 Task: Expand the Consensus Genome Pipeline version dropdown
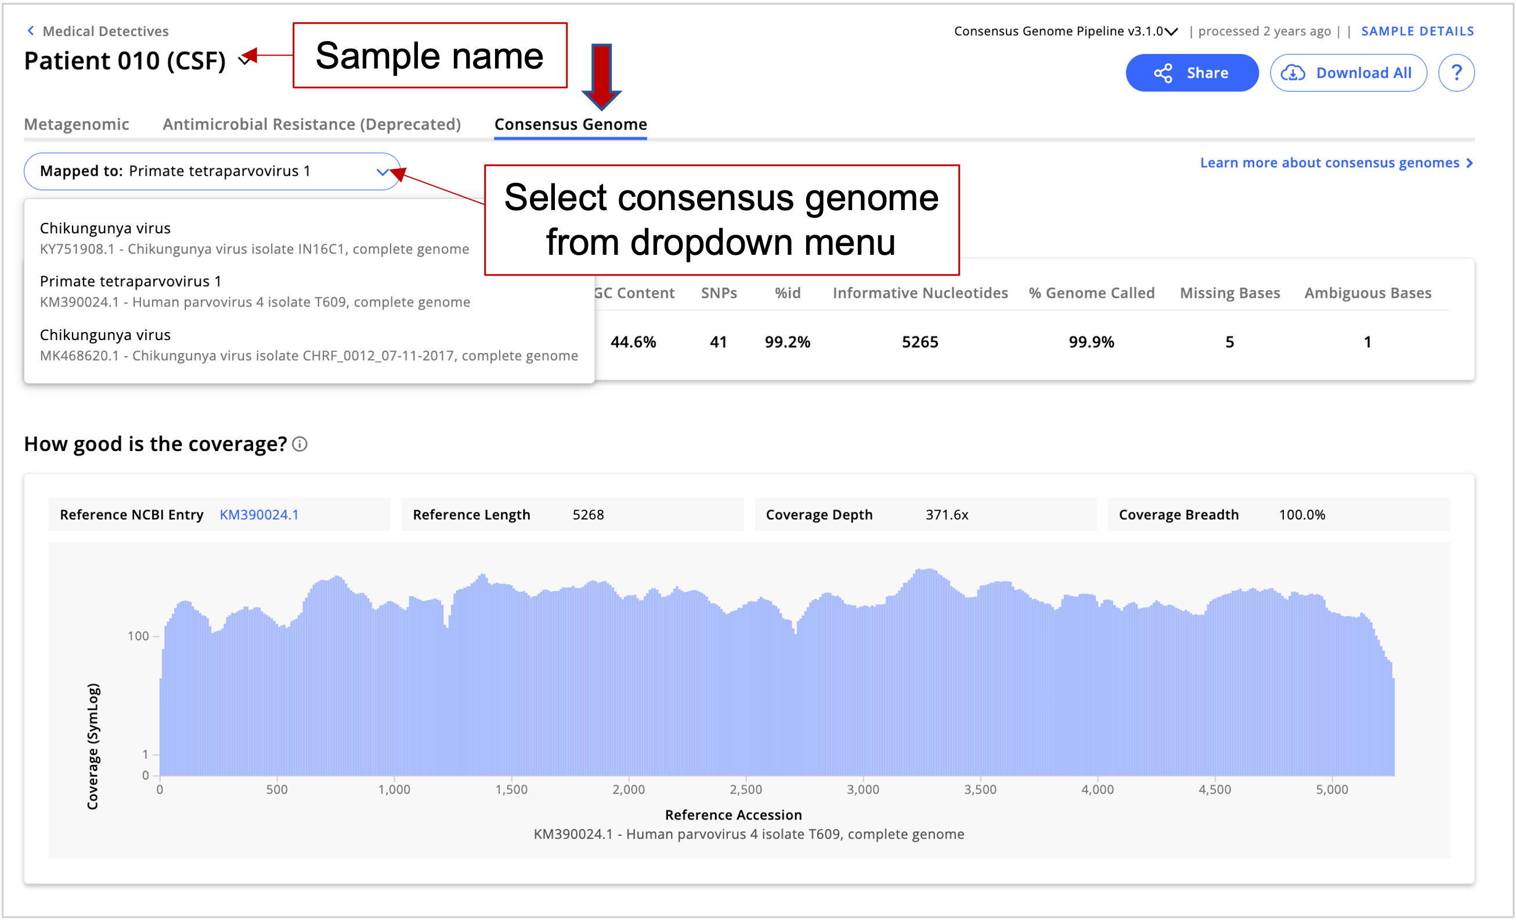coord(1171,31)
